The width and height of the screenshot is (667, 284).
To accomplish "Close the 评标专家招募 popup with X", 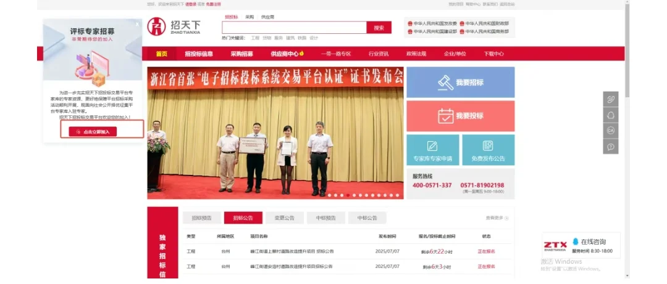I will 137,24.
